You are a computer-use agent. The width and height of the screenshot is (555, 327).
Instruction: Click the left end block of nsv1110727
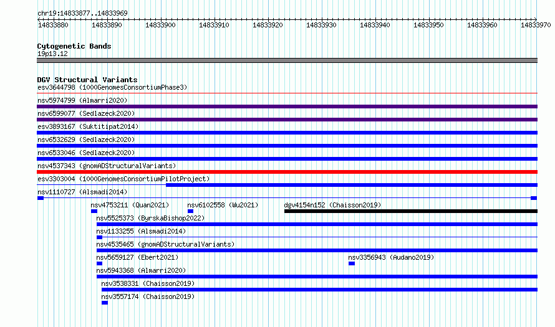tap(41, 198)
